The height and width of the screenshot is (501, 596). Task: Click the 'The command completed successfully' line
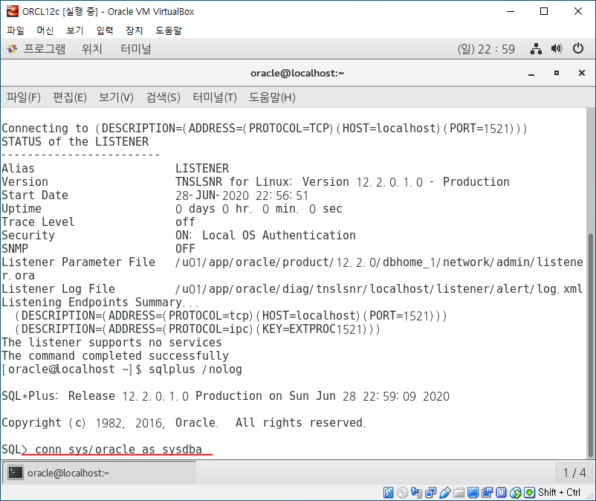point(115,356)
